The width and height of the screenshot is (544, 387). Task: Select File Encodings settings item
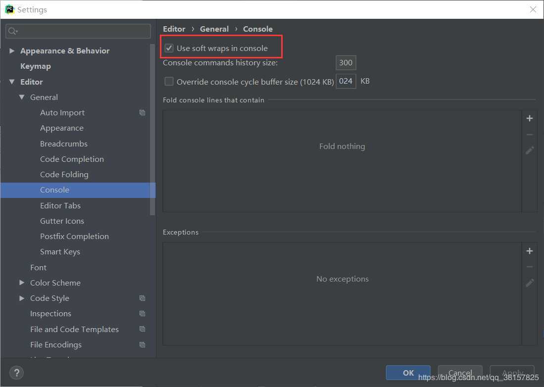[x=56, y=345]
